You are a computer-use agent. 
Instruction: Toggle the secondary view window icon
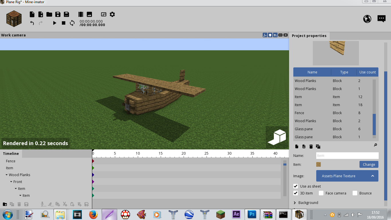pos(104,14)
